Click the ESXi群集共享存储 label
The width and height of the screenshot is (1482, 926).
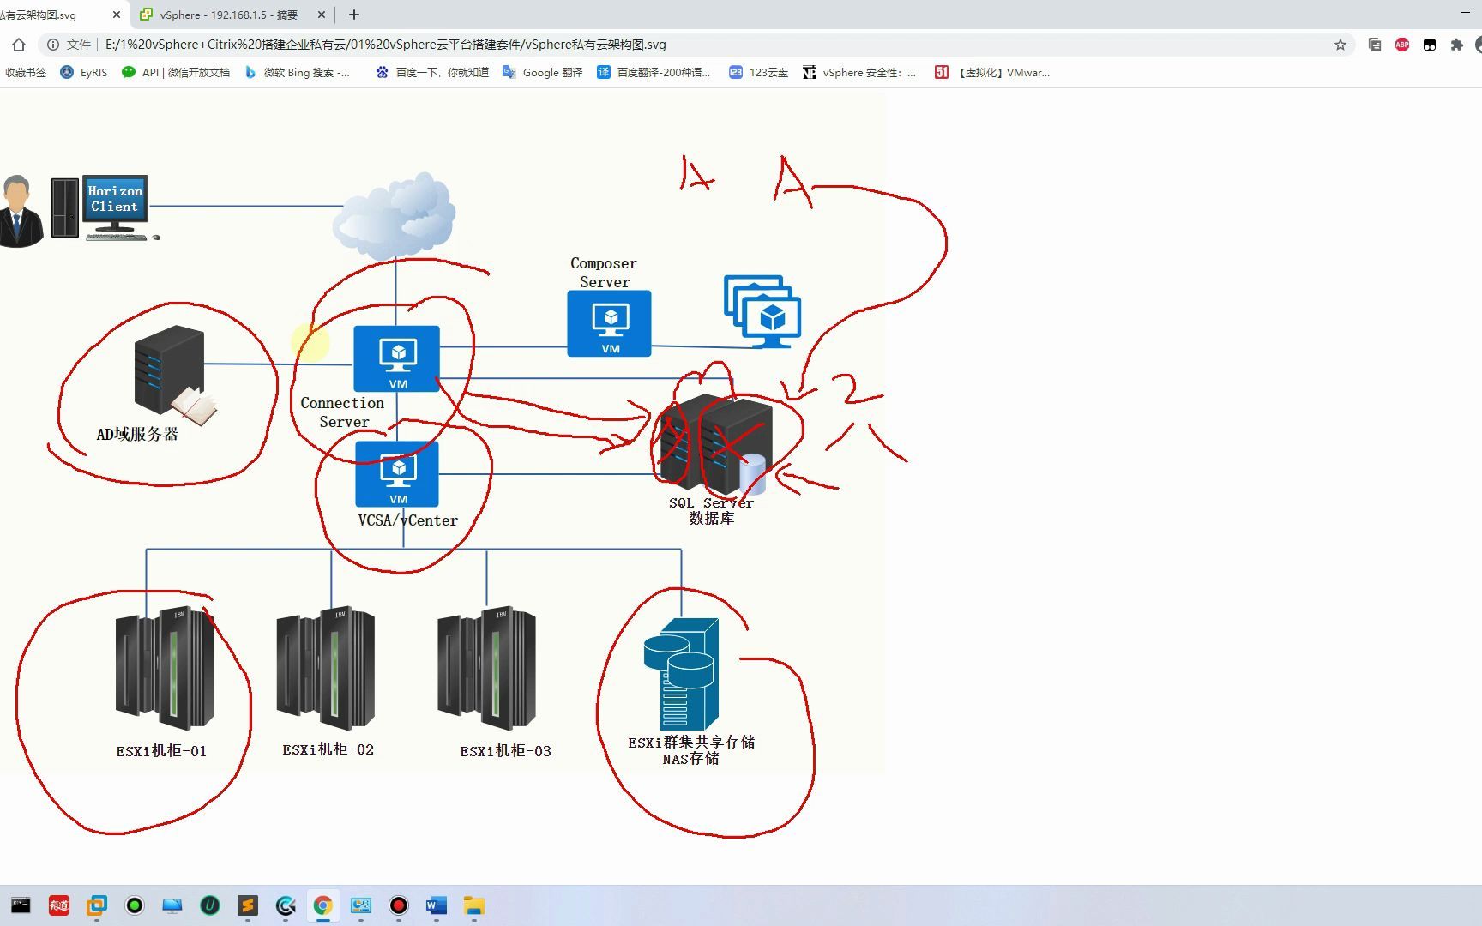point(691,743)
